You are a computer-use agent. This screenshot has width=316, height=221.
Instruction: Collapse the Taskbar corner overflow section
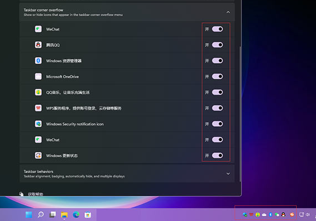[228, 12]
